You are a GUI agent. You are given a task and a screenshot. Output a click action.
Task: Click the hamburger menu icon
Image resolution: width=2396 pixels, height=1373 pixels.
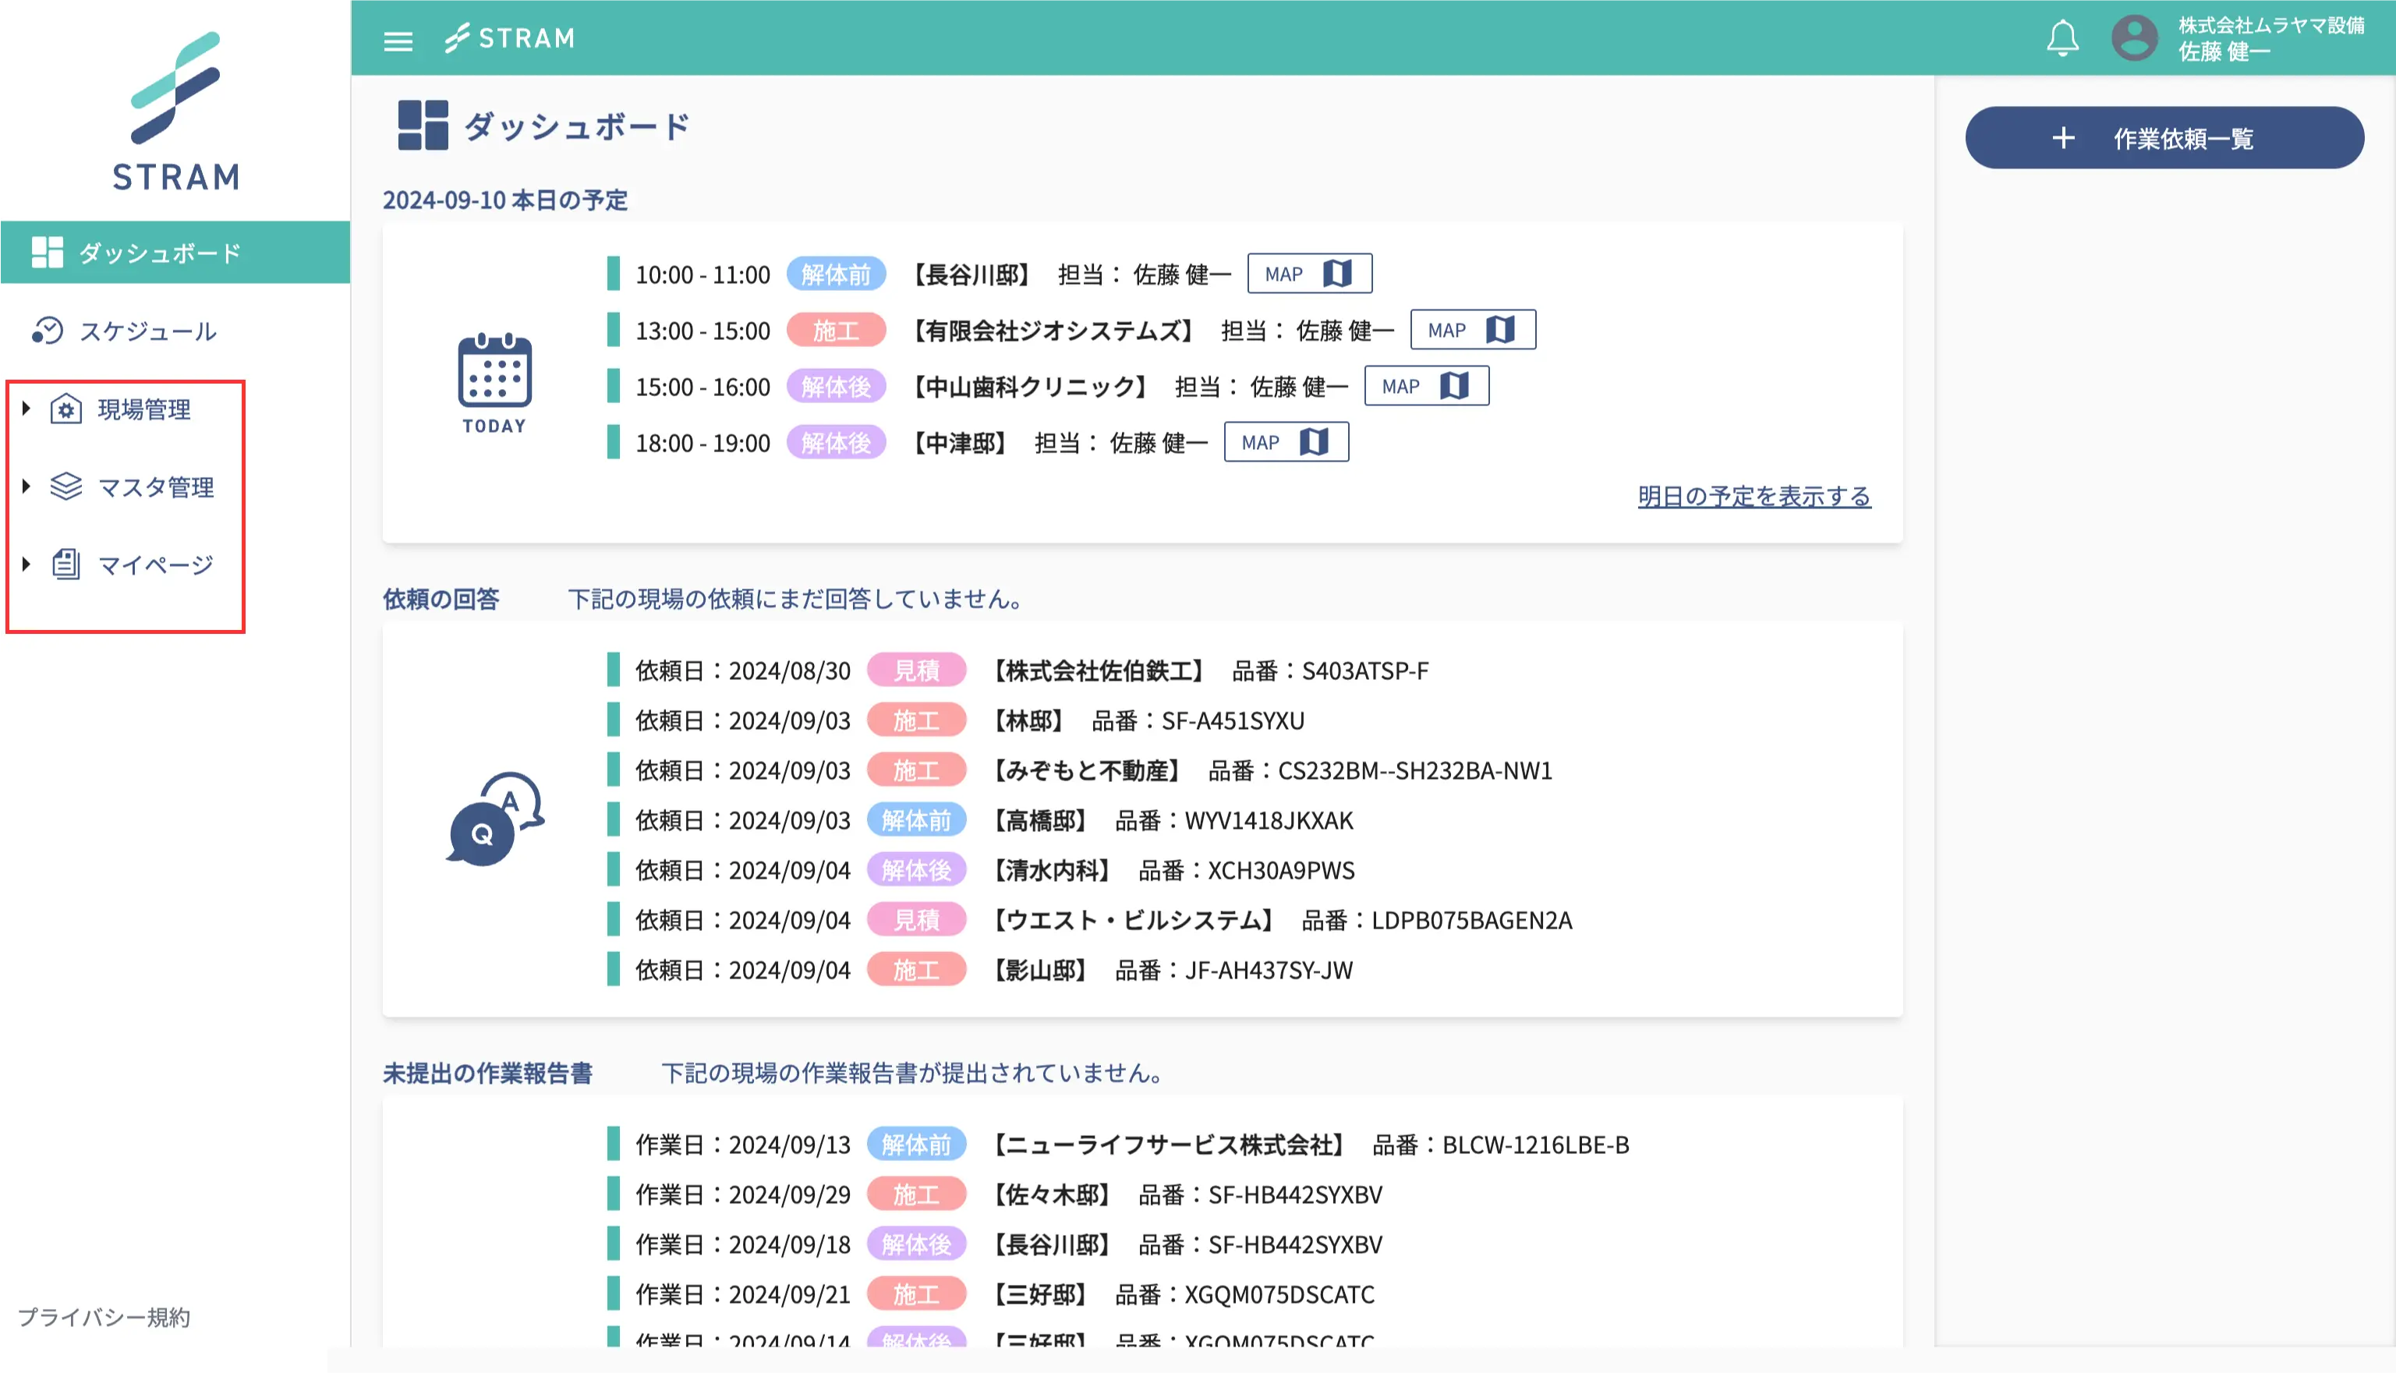pyautogui.click(x=398, y=41)
